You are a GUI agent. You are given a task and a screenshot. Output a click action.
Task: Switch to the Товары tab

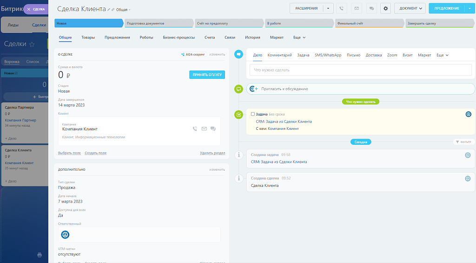(x=88, y=37)
